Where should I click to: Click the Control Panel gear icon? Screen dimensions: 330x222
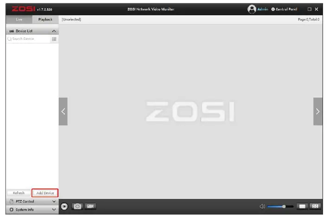[x=273, y=9]
